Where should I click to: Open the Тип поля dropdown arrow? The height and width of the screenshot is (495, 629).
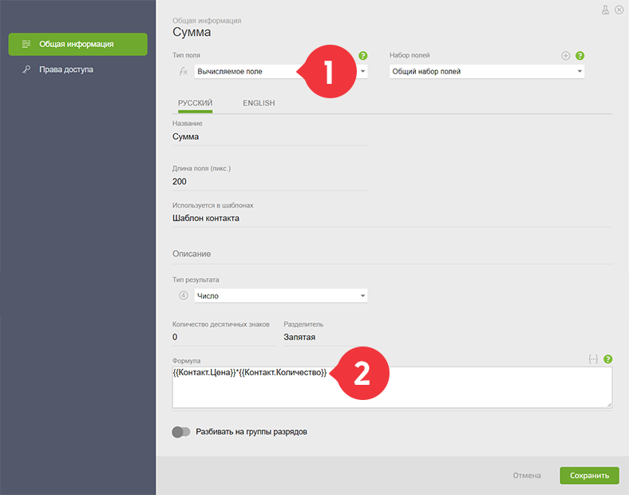[x=362, y=71]
